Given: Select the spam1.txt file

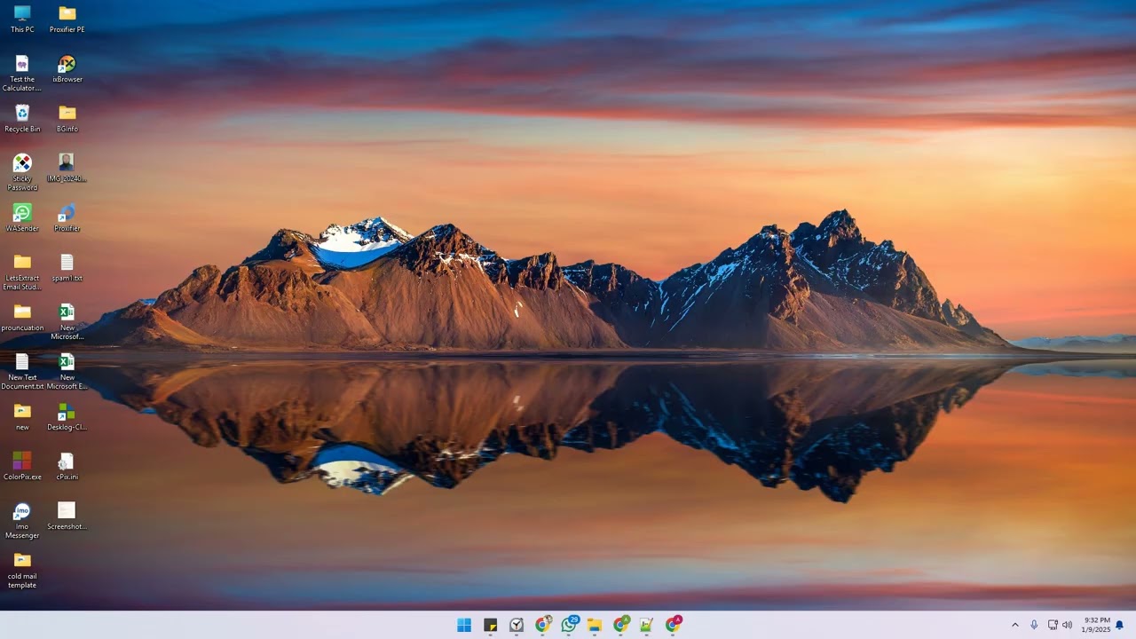Looking at the screenshot, I should point(67,268).
